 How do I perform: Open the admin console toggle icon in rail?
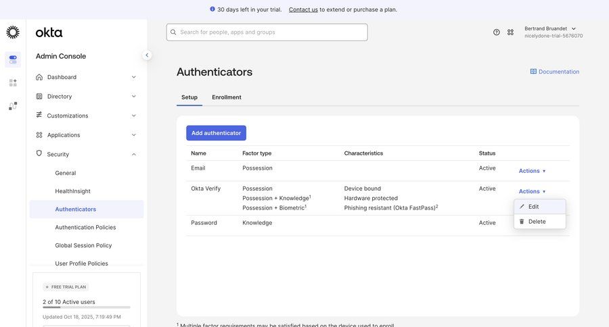[13, 59]
